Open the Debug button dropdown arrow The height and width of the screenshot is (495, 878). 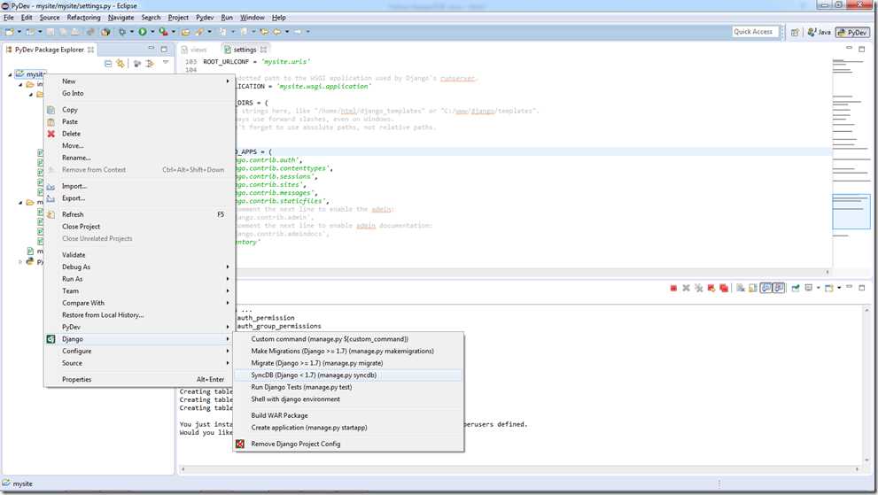[132, 32]
